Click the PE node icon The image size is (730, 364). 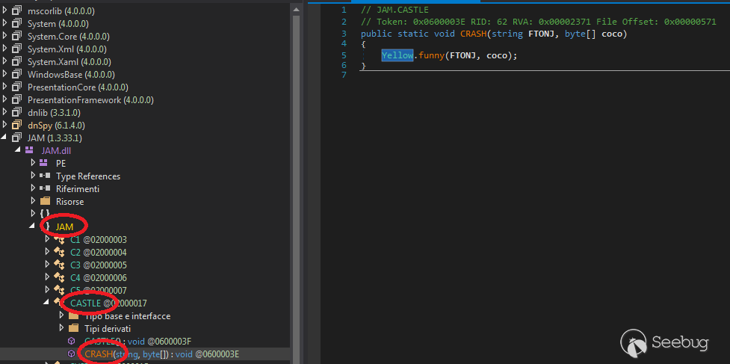(44, 163)
